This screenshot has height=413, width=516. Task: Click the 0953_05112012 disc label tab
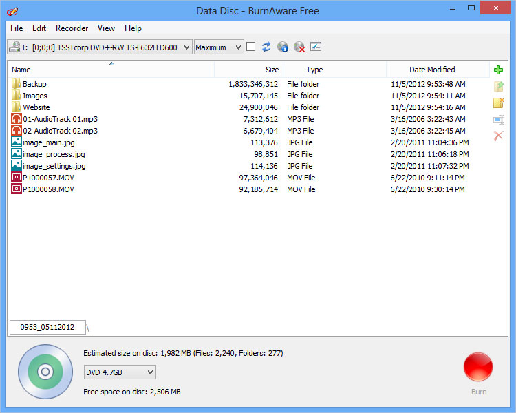pos(47,327)
